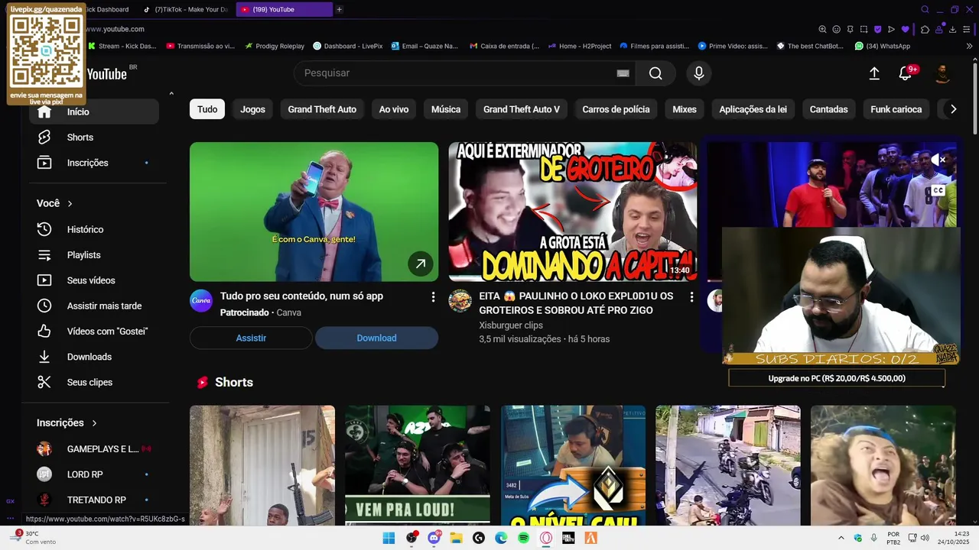Screen dimensions: 979x550
Task: Open Dashboard - LivePix bookmark
Action: pos(348,46)
